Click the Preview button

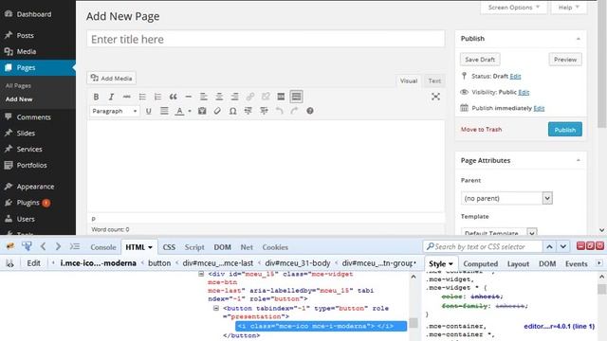[565, 60]
